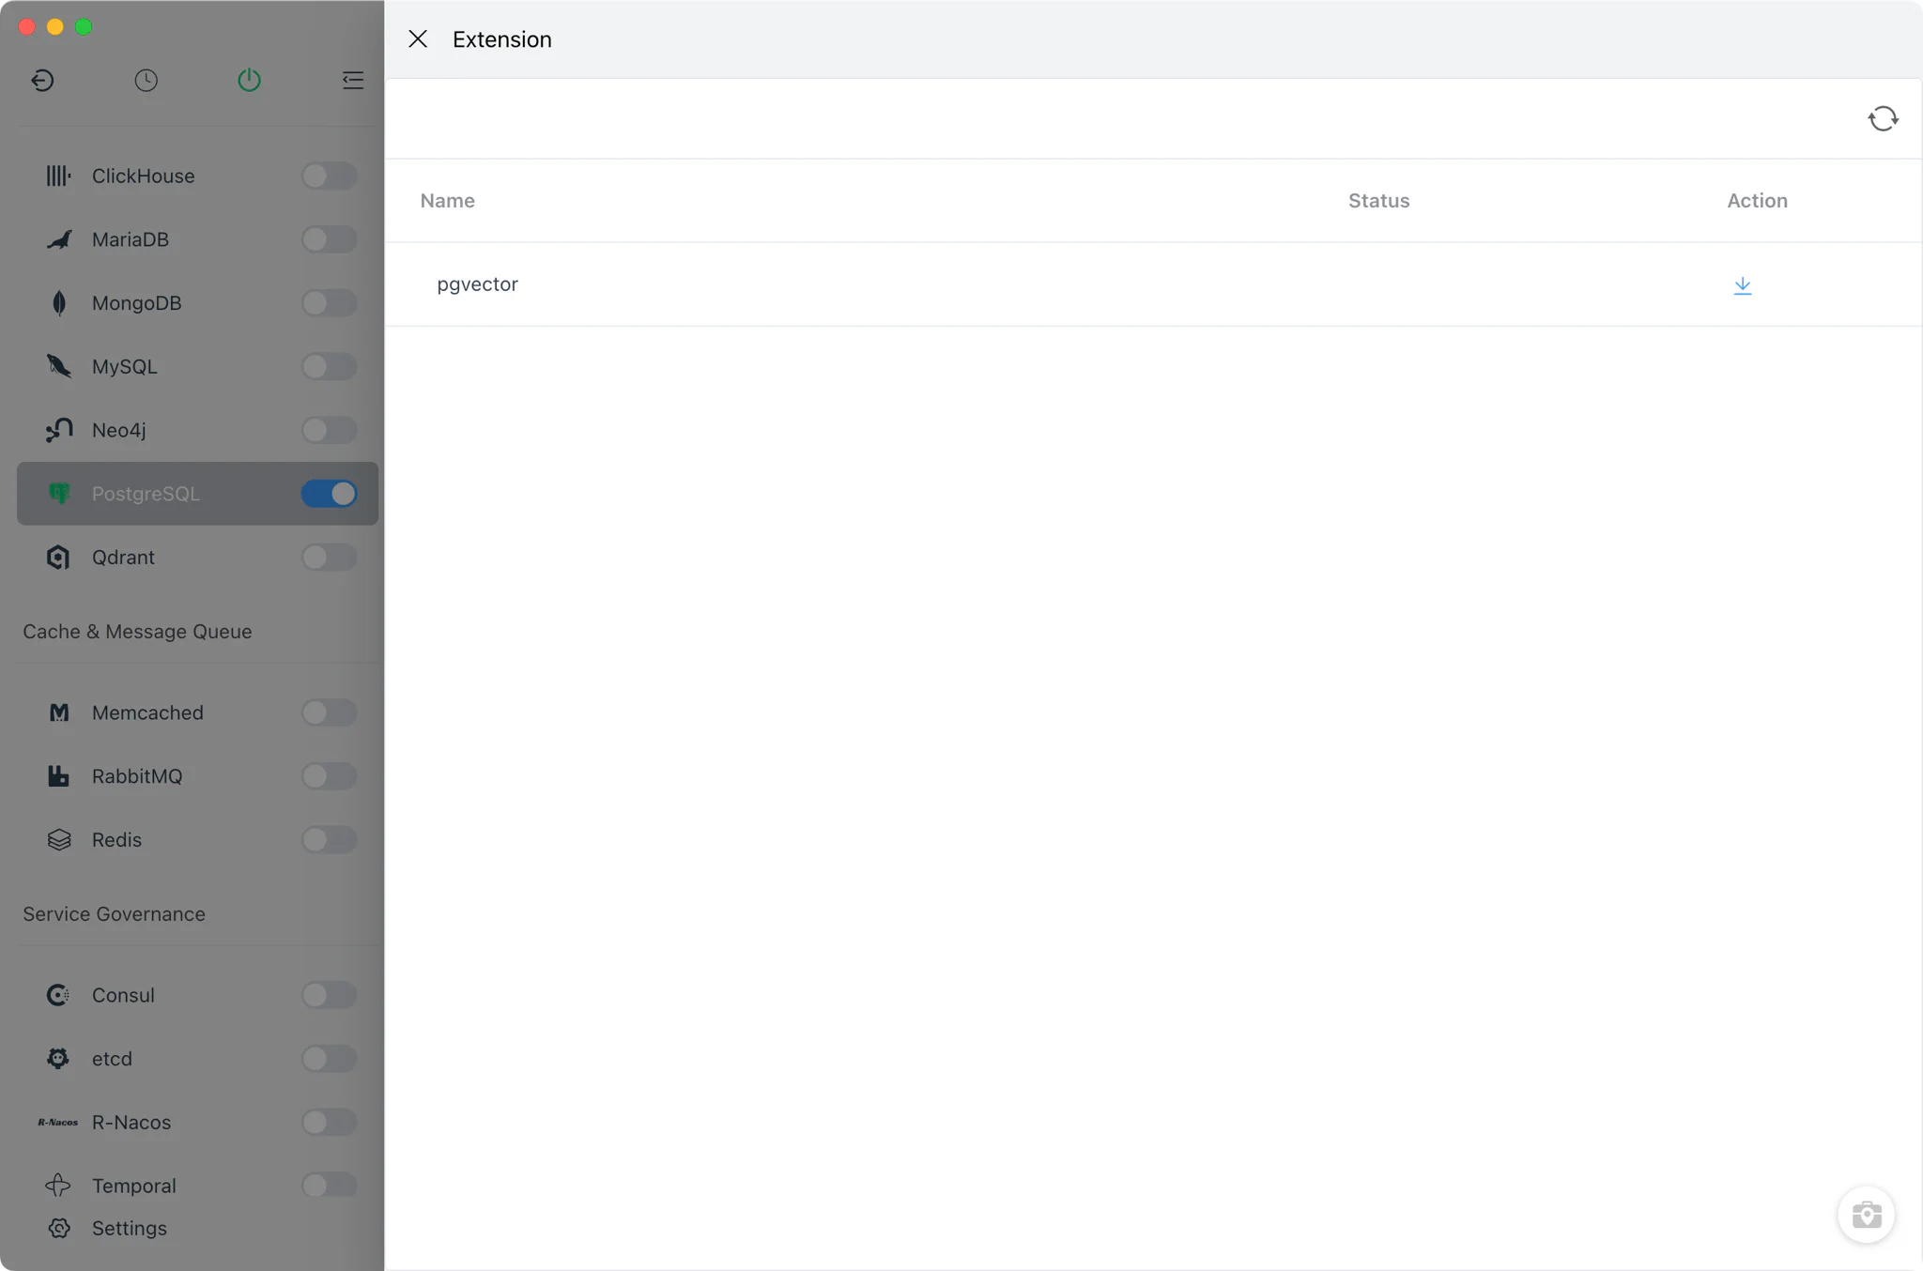Enable the R-Nacos service toggle
The height and width of the screenshot is (1271, 1923).
329,1122
